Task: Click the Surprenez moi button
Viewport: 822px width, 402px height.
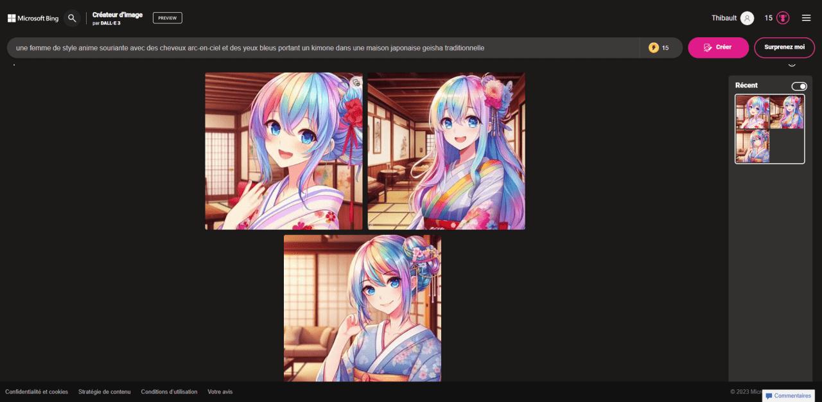Action: click(x=785, y=48)
